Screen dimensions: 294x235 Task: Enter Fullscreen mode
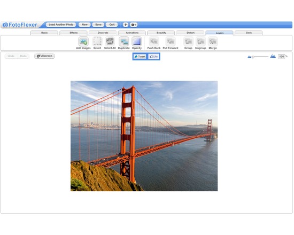coord(44,56)
